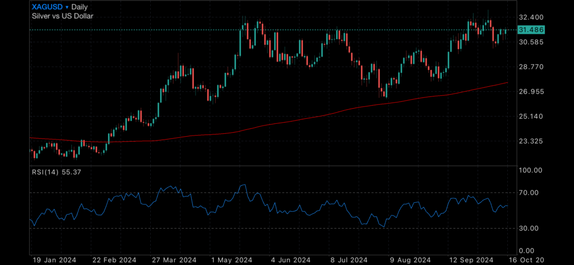The width and height of the screenshot is (574, 265).
Task: Open the XAGUSD symbol dropdown arrow
Action: 67,7
